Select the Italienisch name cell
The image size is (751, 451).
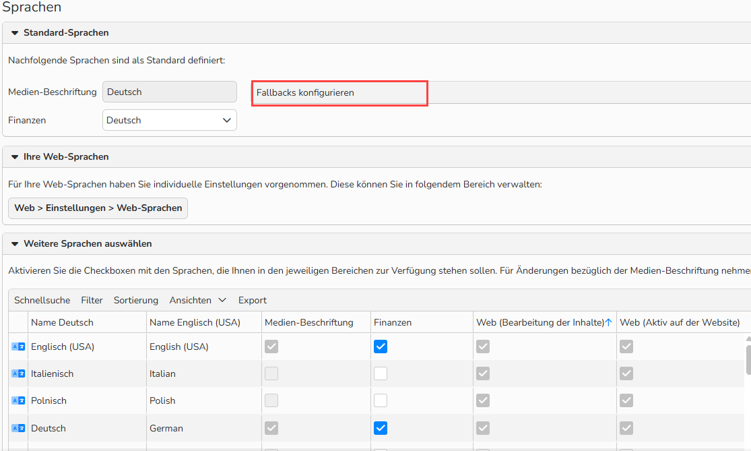click(87, 373)
